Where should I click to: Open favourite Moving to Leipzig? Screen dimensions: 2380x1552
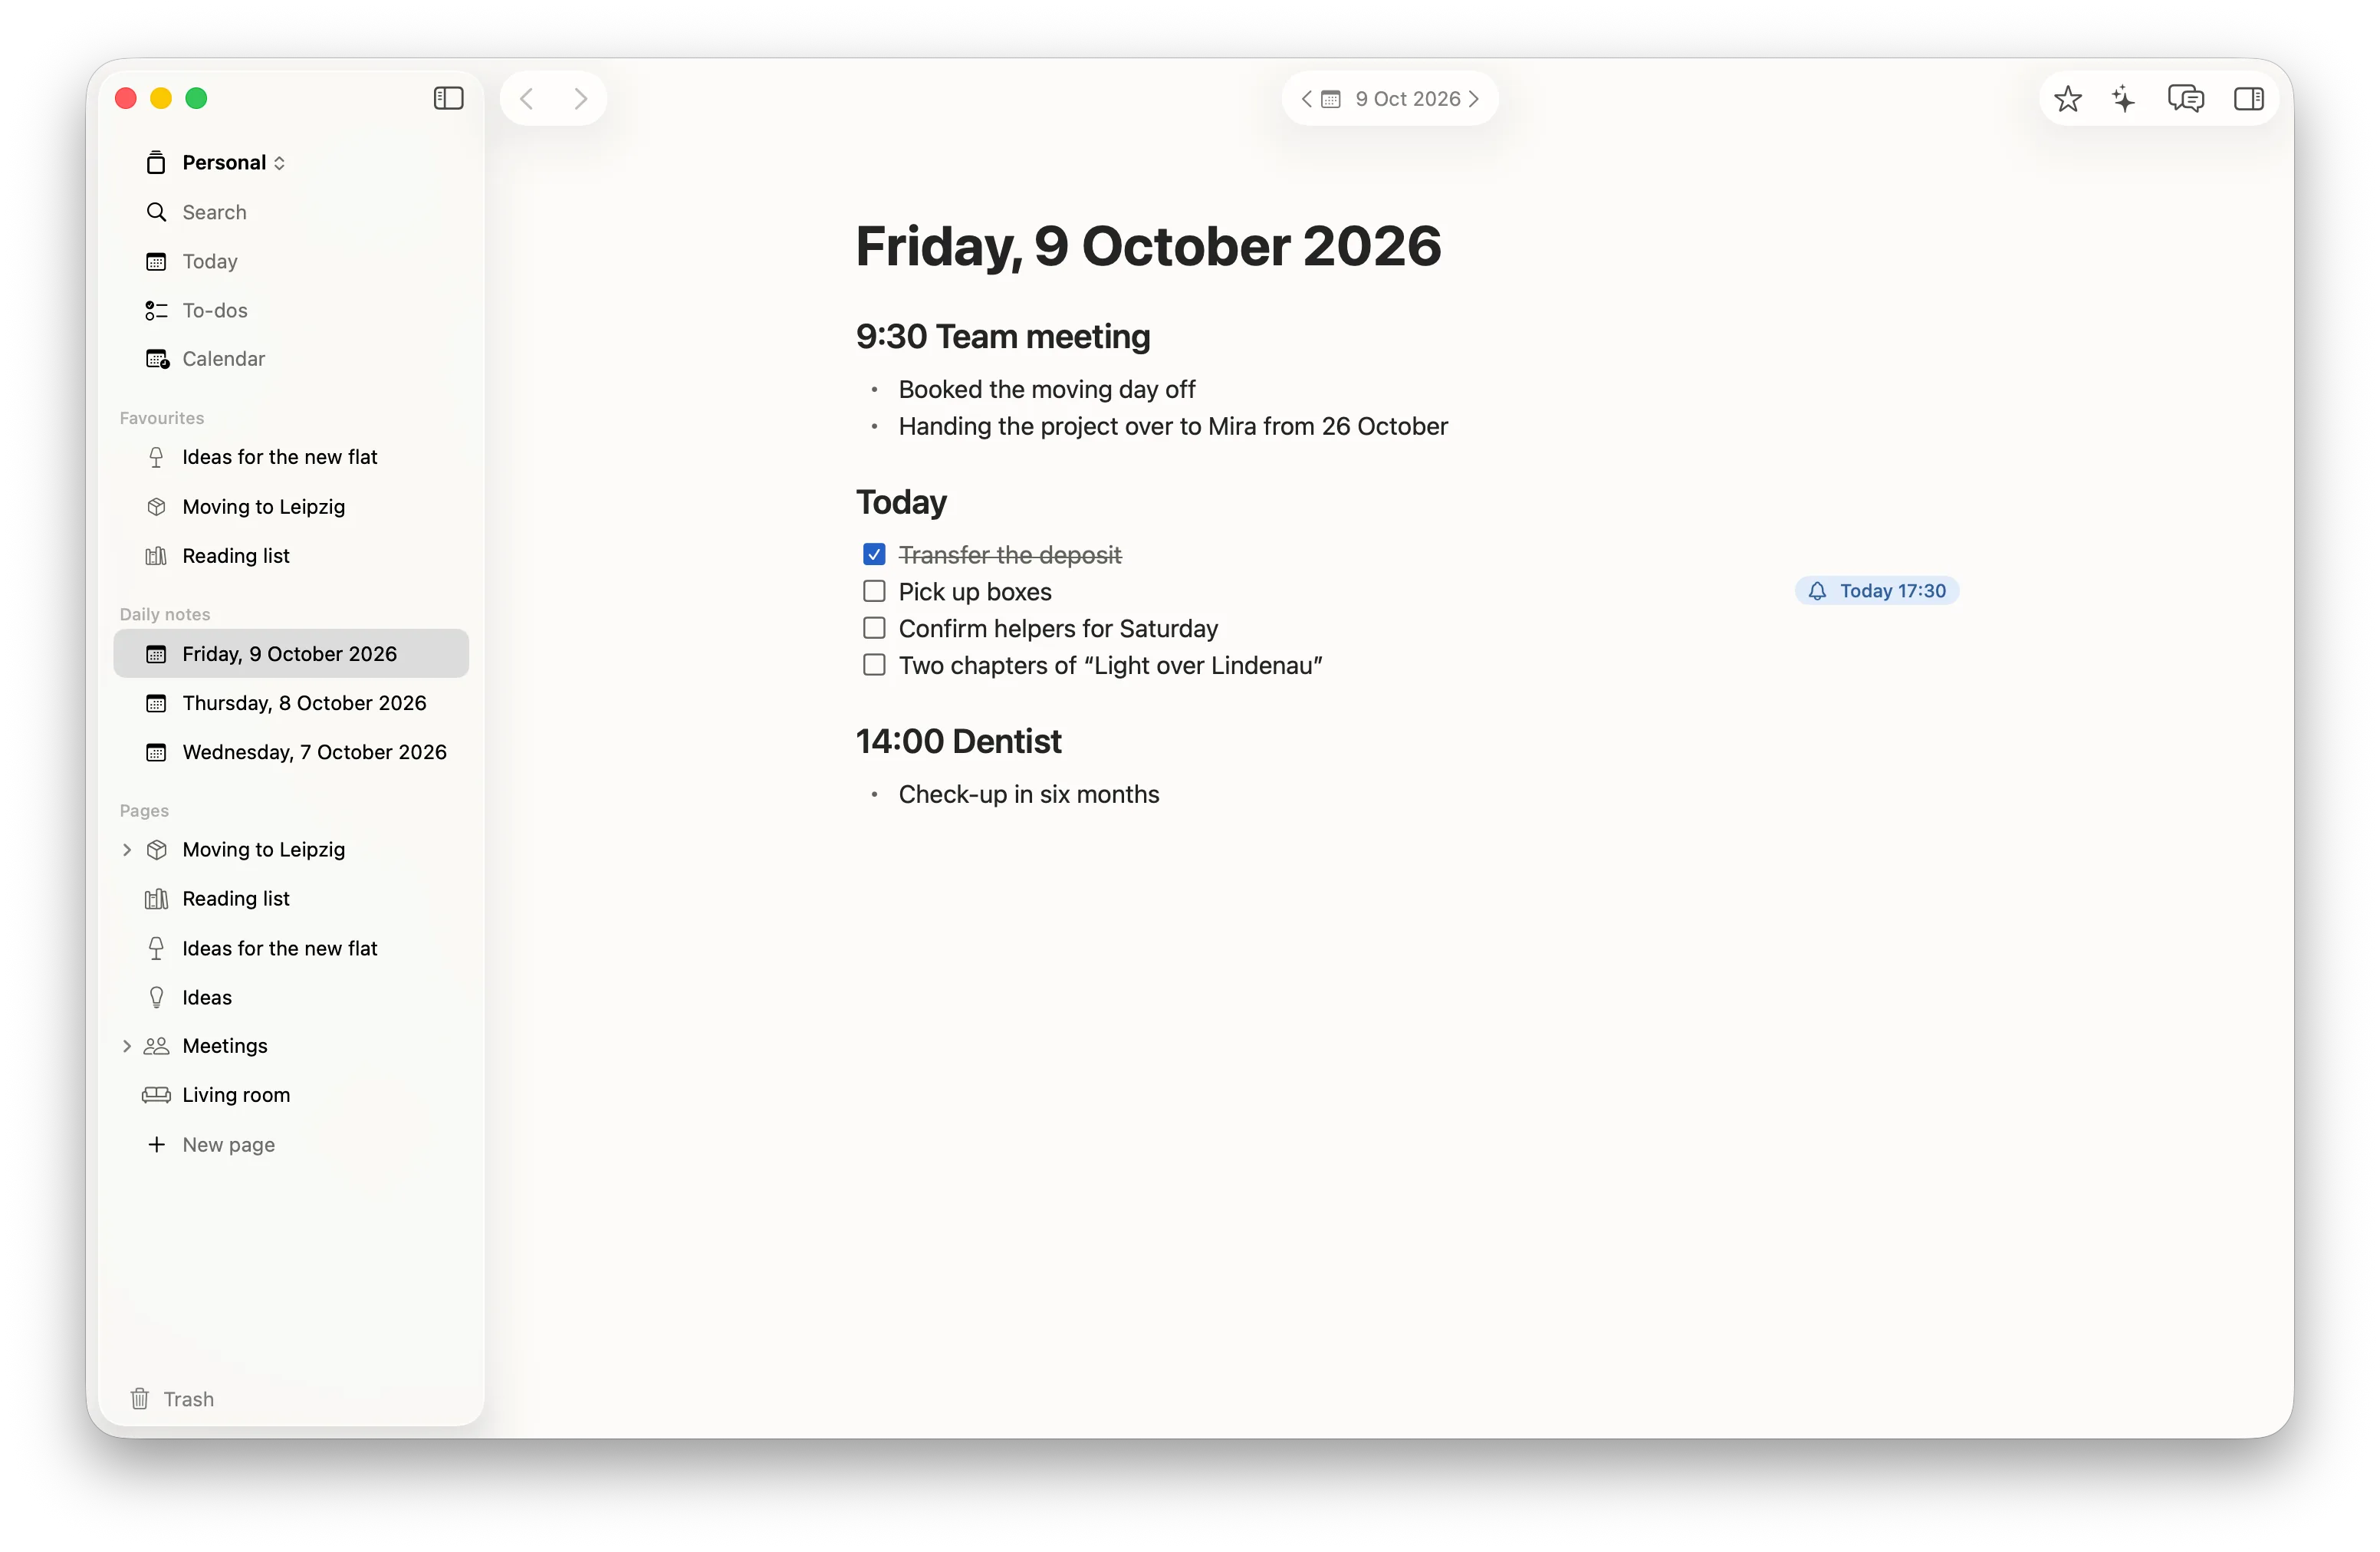click(290, 506)
